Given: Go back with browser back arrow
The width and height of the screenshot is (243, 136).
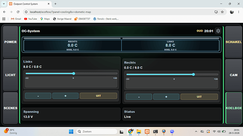Looking at the screenshot, I should (x=4, y=12).
